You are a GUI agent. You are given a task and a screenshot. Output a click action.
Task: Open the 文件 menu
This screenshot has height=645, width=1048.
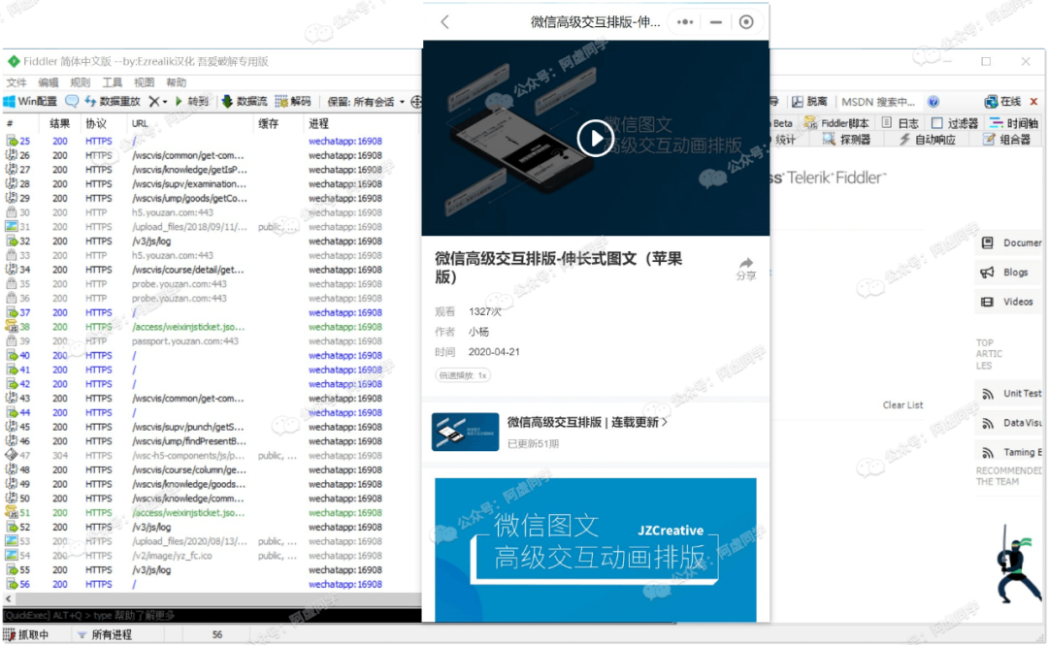coord(16,82)
